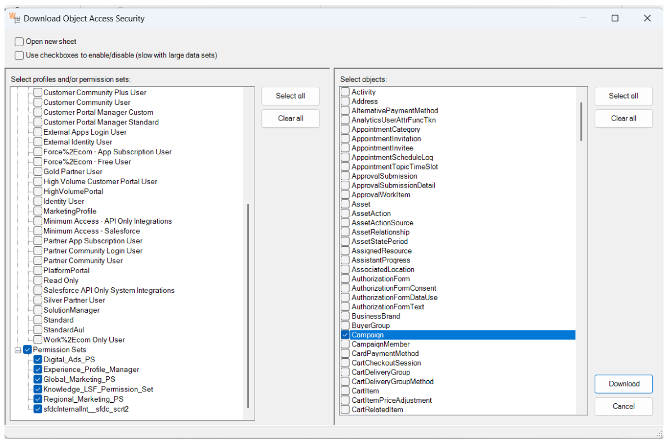Select the Silver Partner User row text
Viewport: 668px width, 445px height.
(x=74, y=300)
